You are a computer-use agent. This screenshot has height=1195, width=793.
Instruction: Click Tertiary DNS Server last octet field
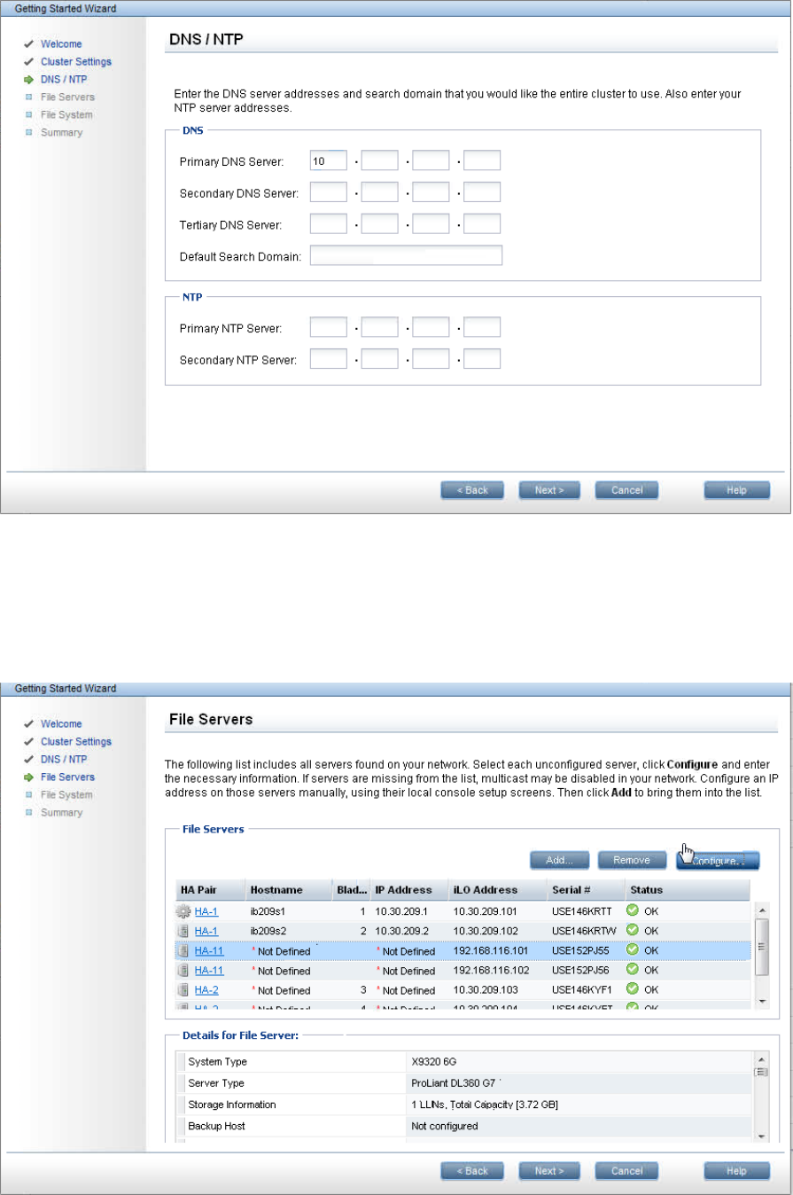pos(482,223)
